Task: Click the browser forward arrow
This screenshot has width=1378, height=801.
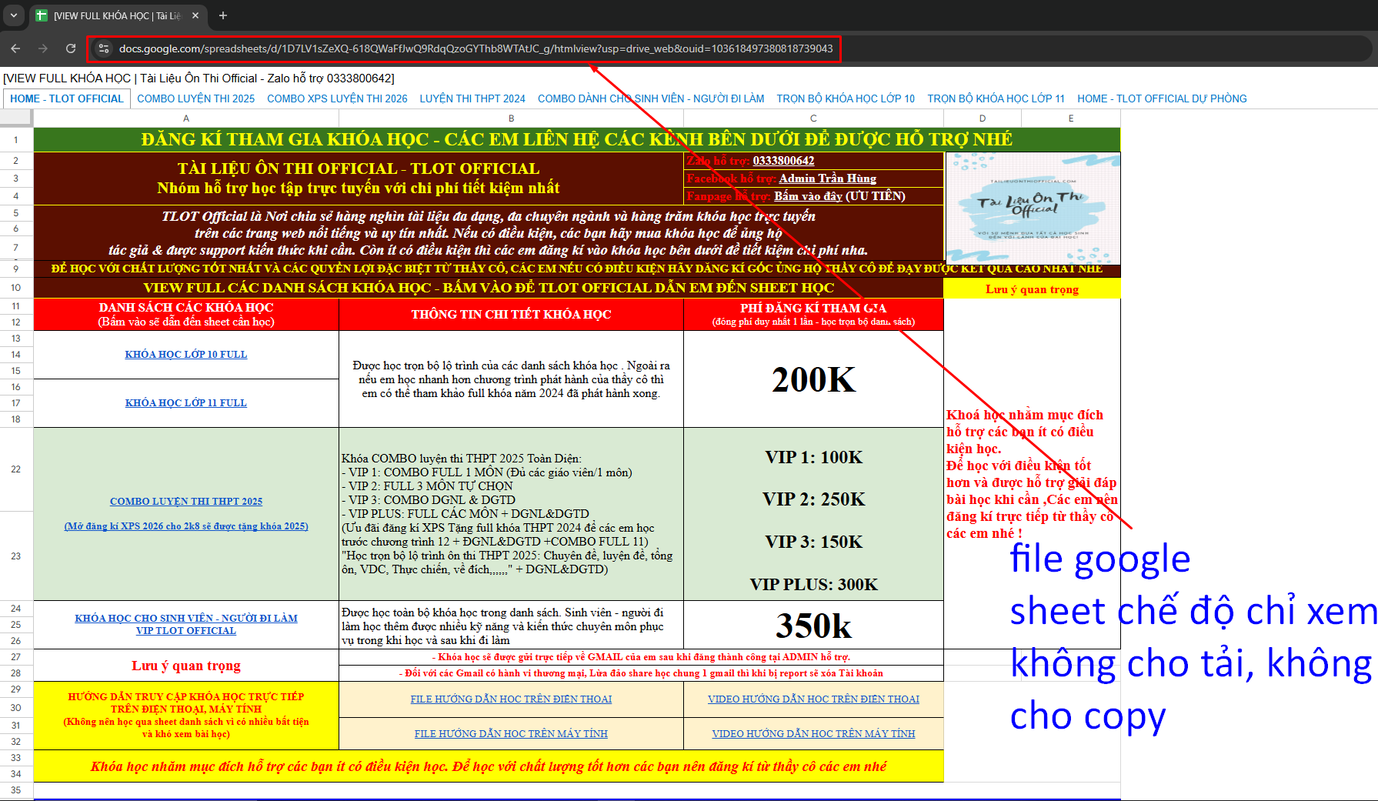Action: 43,48
